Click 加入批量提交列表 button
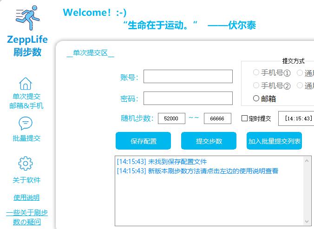Screen dimensions: 314x229 (274, 141)
